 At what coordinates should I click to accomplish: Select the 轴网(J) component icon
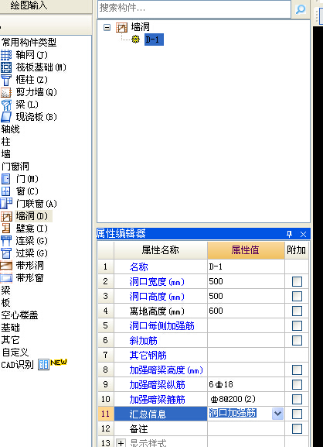6,55
